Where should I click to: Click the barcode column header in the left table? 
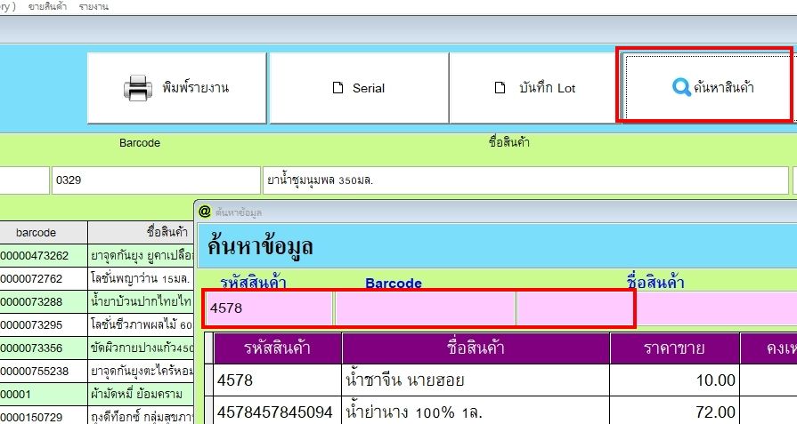(43, 233)
